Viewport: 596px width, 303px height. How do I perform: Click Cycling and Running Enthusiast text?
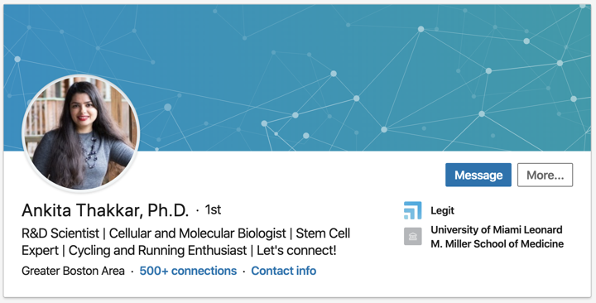(158, 251)
